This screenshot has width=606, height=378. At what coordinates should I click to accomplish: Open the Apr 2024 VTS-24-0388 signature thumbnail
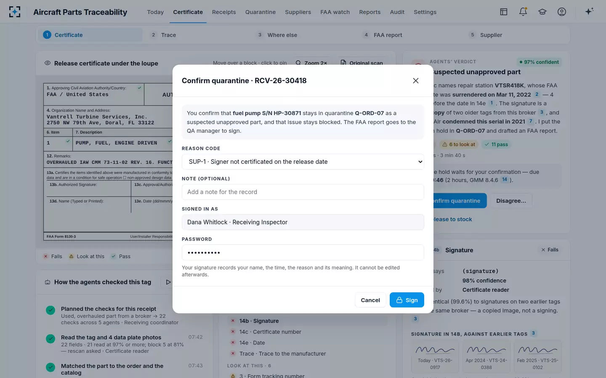pos(486,357)
